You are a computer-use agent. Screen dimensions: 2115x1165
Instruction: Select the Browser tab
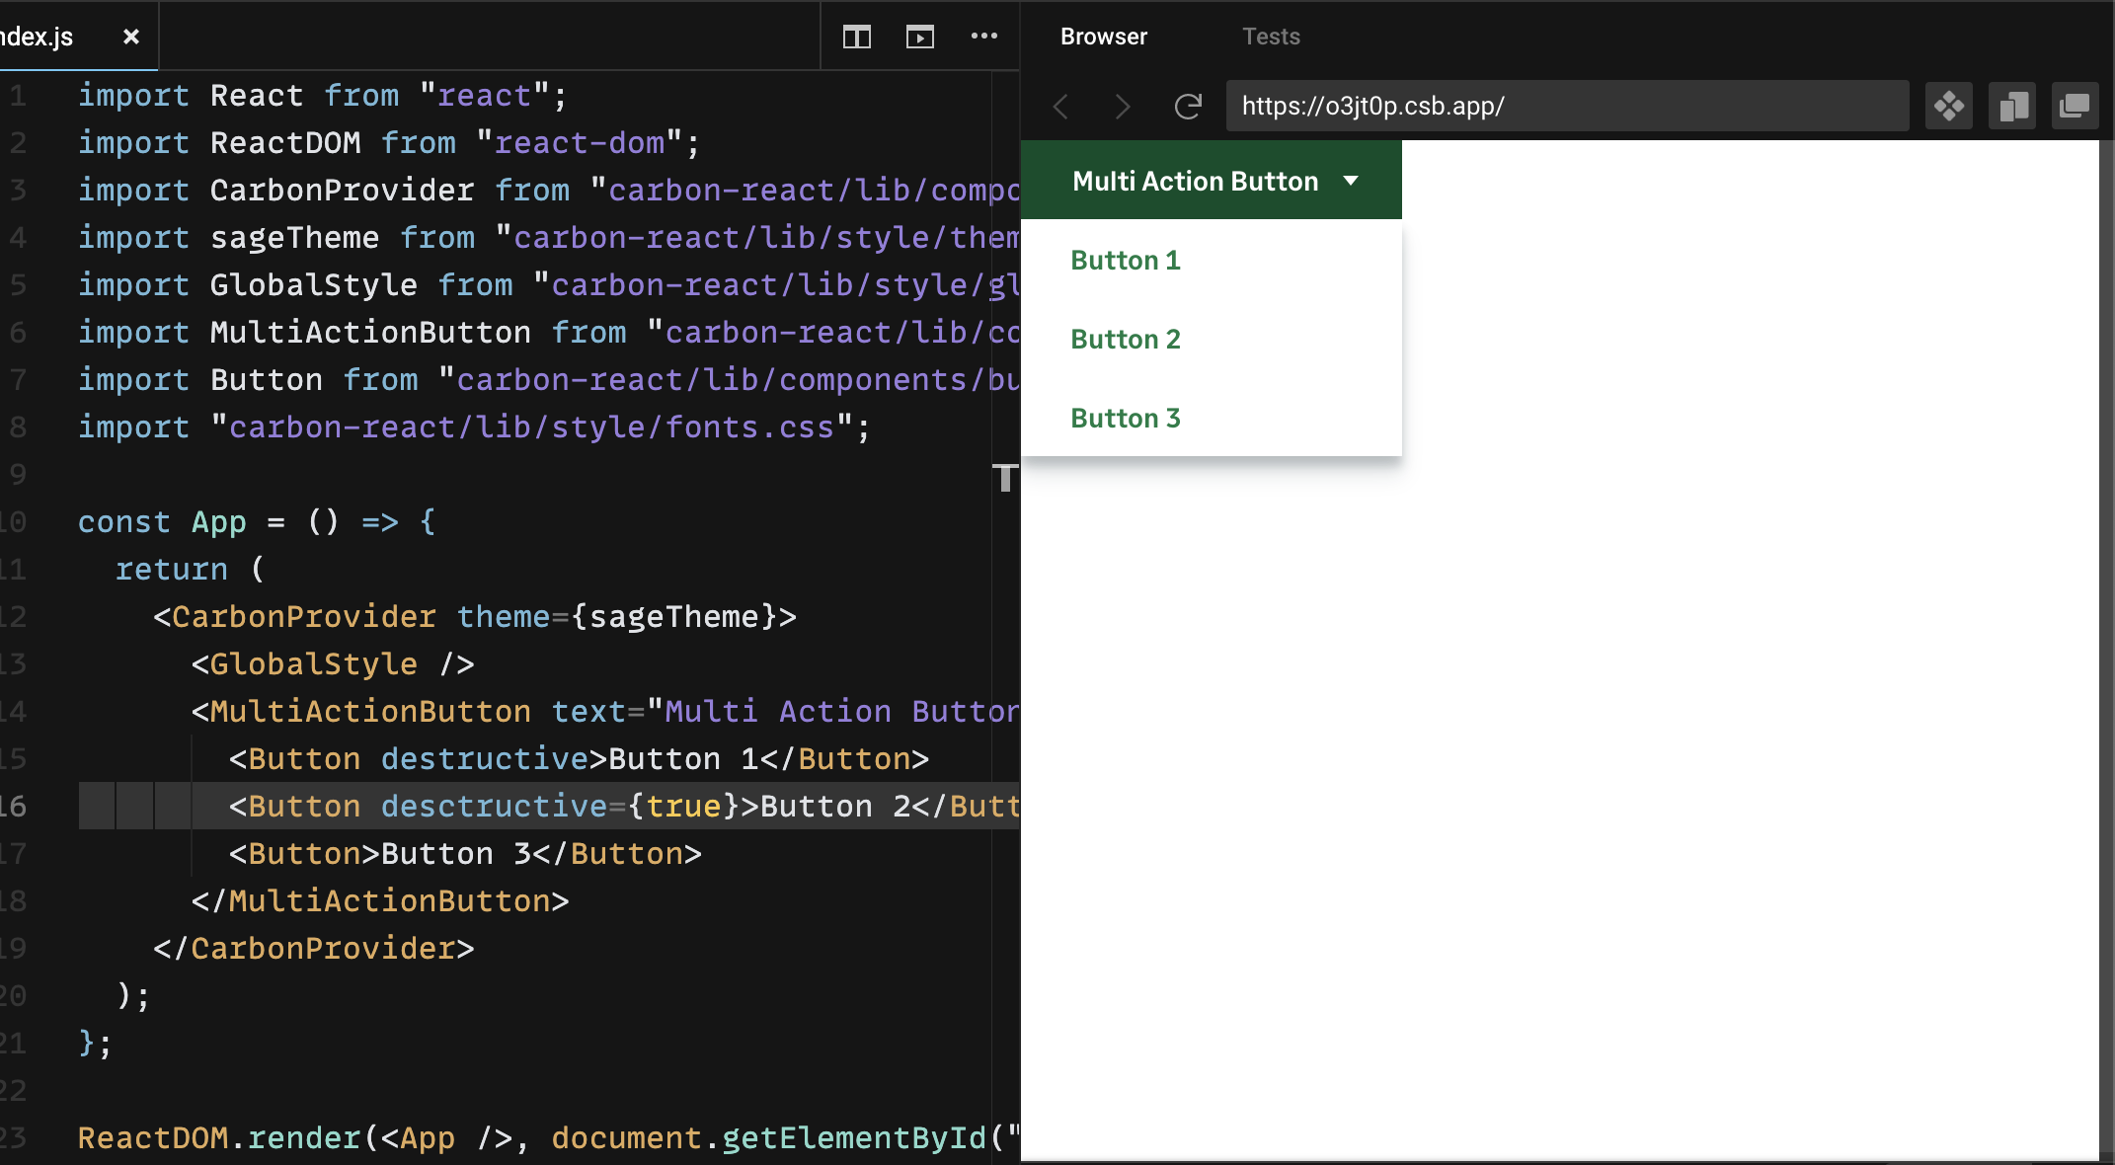click(1103, 37)
